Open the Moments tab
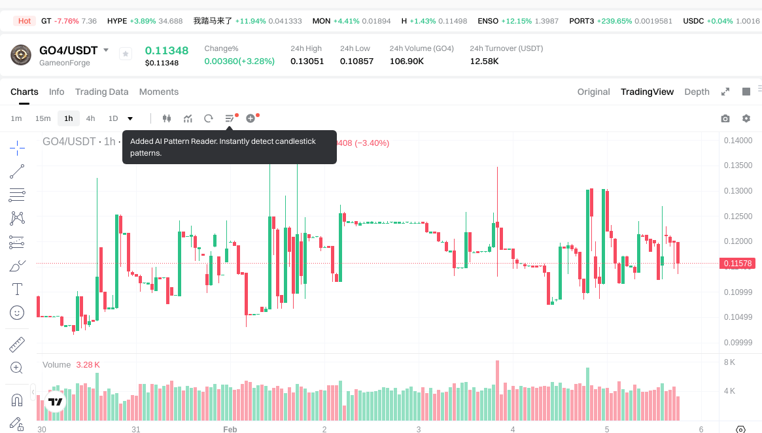This screenshot has width=762, height=433. pyautogui.click(x=158, y=92)
